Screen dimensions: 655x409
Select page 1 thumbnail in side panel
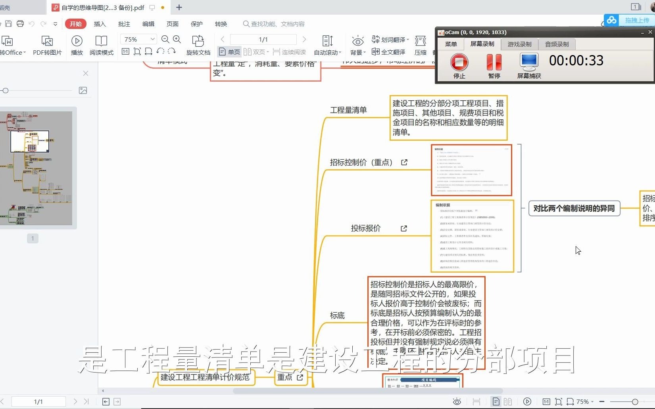tap(36, 168)
